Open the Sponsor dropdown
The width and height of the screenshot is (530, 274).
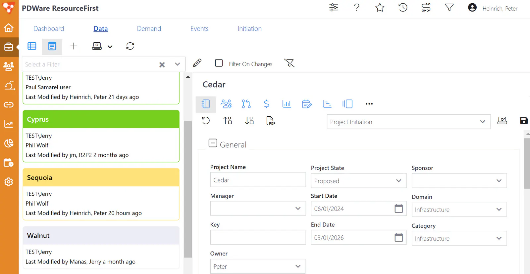(x=459, y=181)
